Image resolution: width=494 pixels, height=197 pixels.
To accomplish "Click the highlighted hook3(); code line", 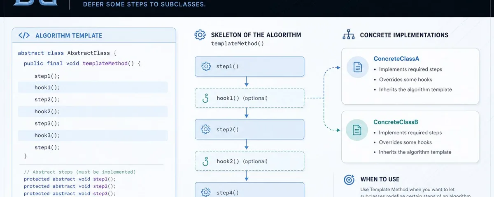I will point(93,135).
